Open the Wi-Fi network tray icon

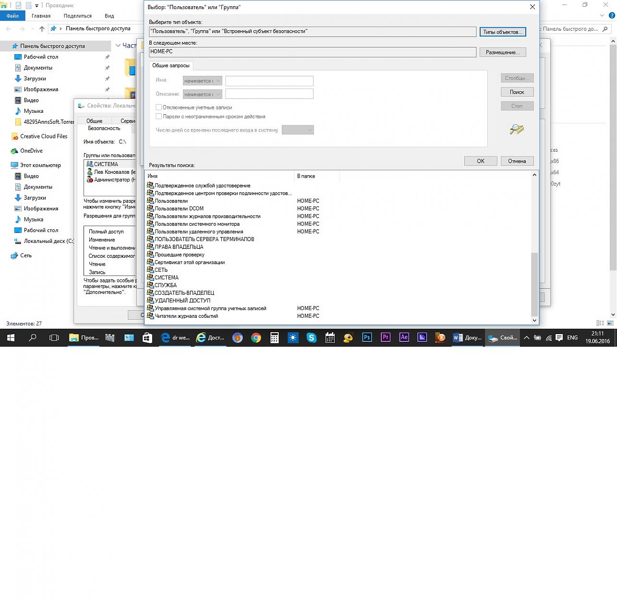(548, 338)
